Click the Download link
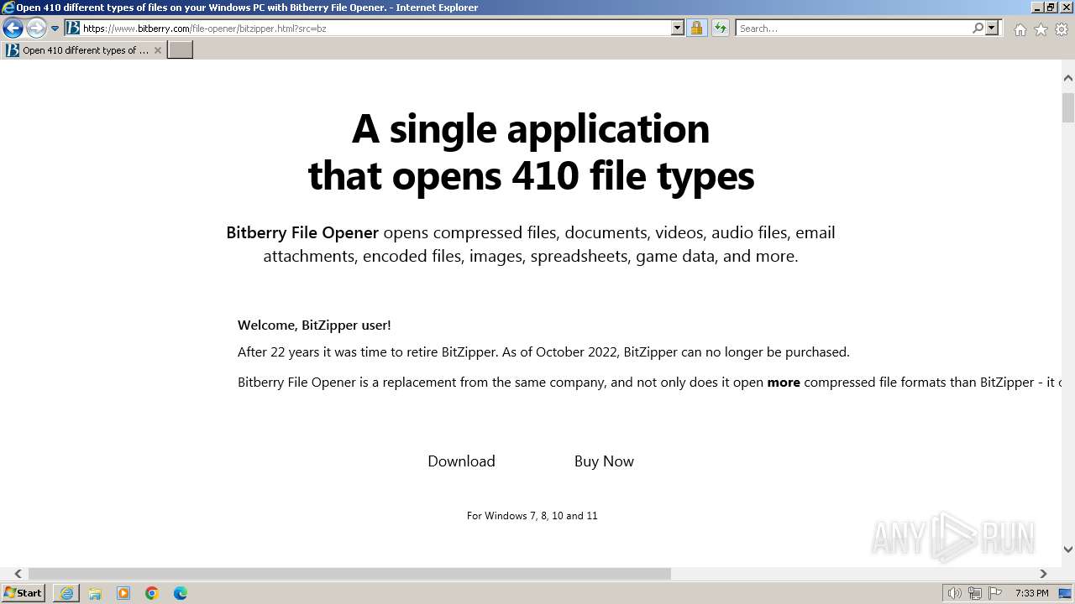This screenshot has height=604, width=1075. coord(461,461)
